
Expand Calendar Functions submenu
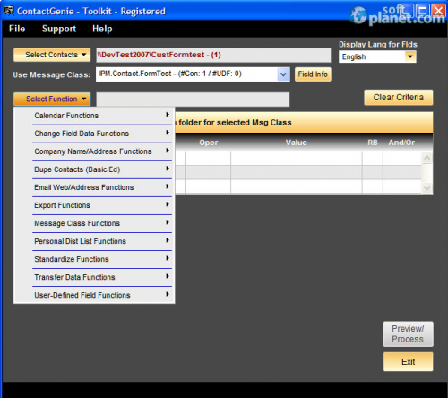click(94, 116)
